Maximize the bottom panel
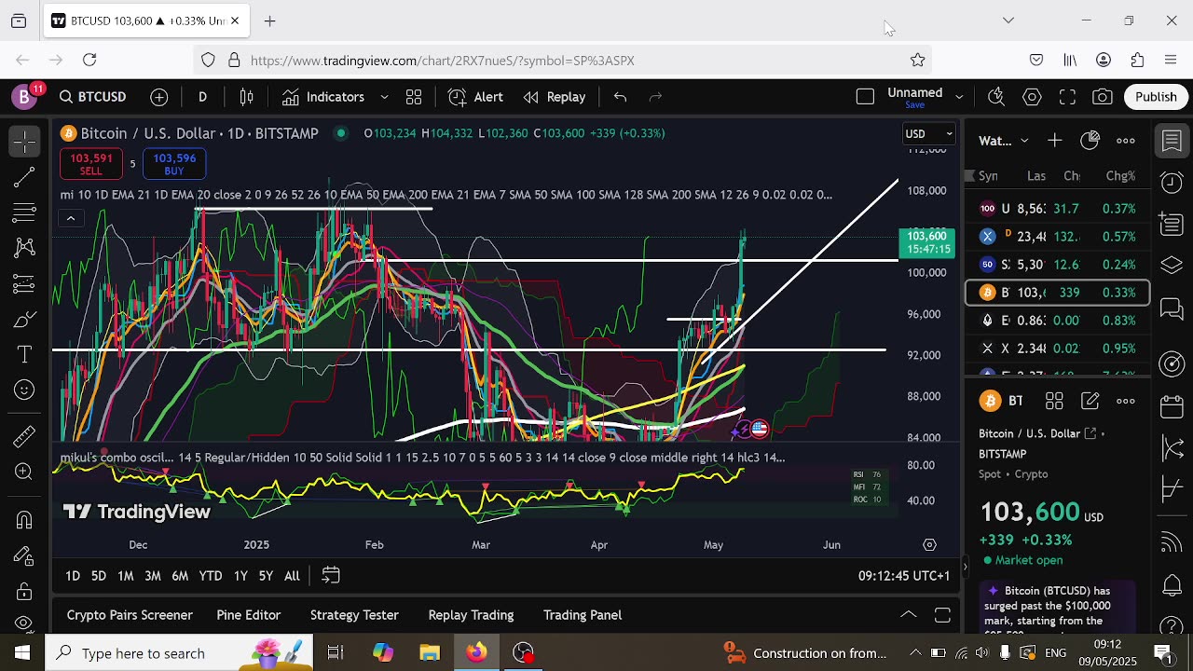 pyautogui.click(x=942, y=615)
